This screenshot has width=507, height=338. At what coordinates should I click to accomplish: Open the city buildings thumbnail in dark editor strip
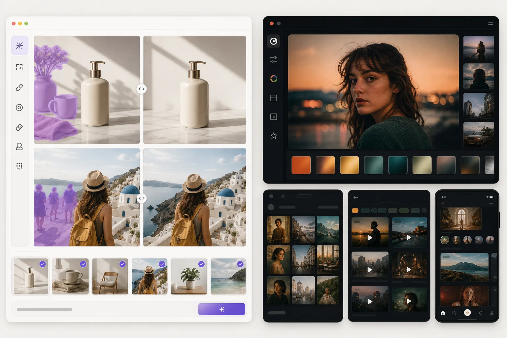479,106
